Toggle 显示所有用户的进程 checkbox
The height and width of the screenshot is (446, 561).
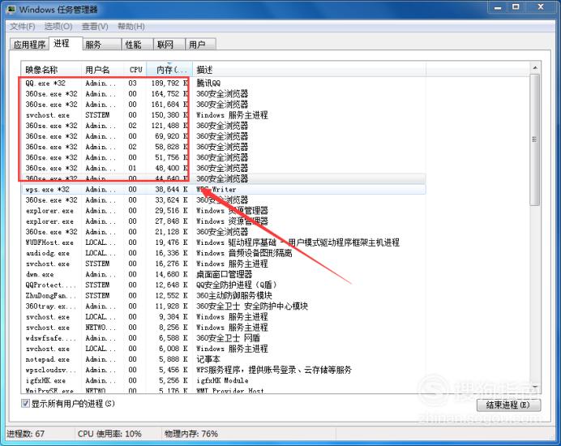[25, 403]
